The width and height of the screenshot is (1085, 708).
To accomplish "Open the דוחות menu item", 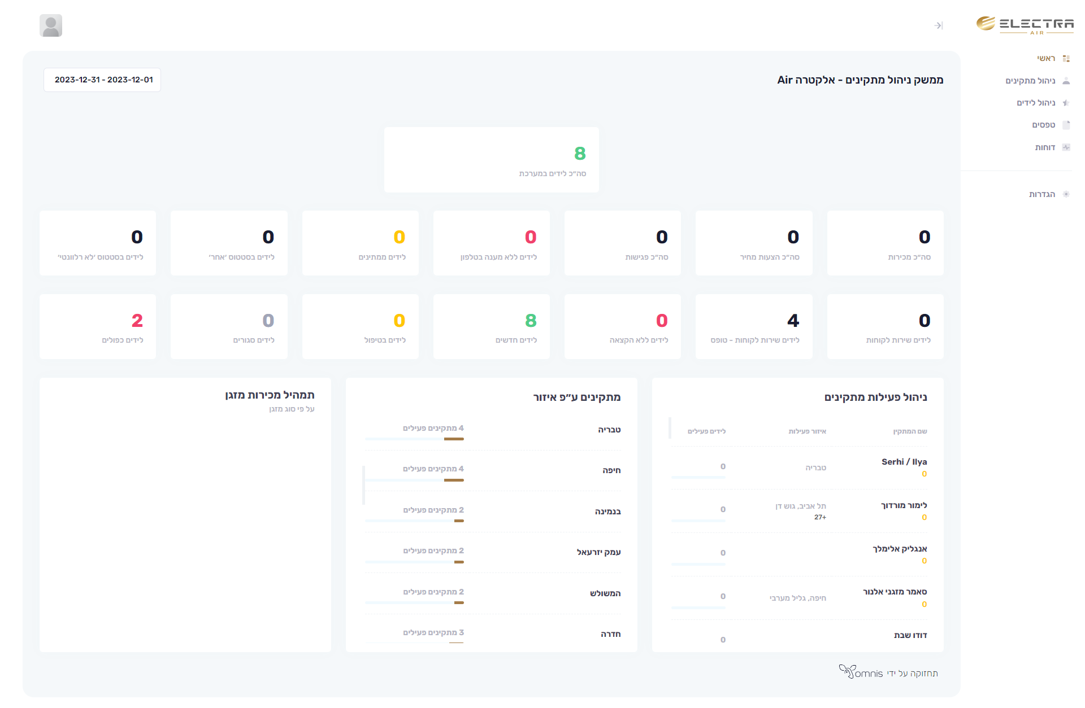I will pos(1045,147).
